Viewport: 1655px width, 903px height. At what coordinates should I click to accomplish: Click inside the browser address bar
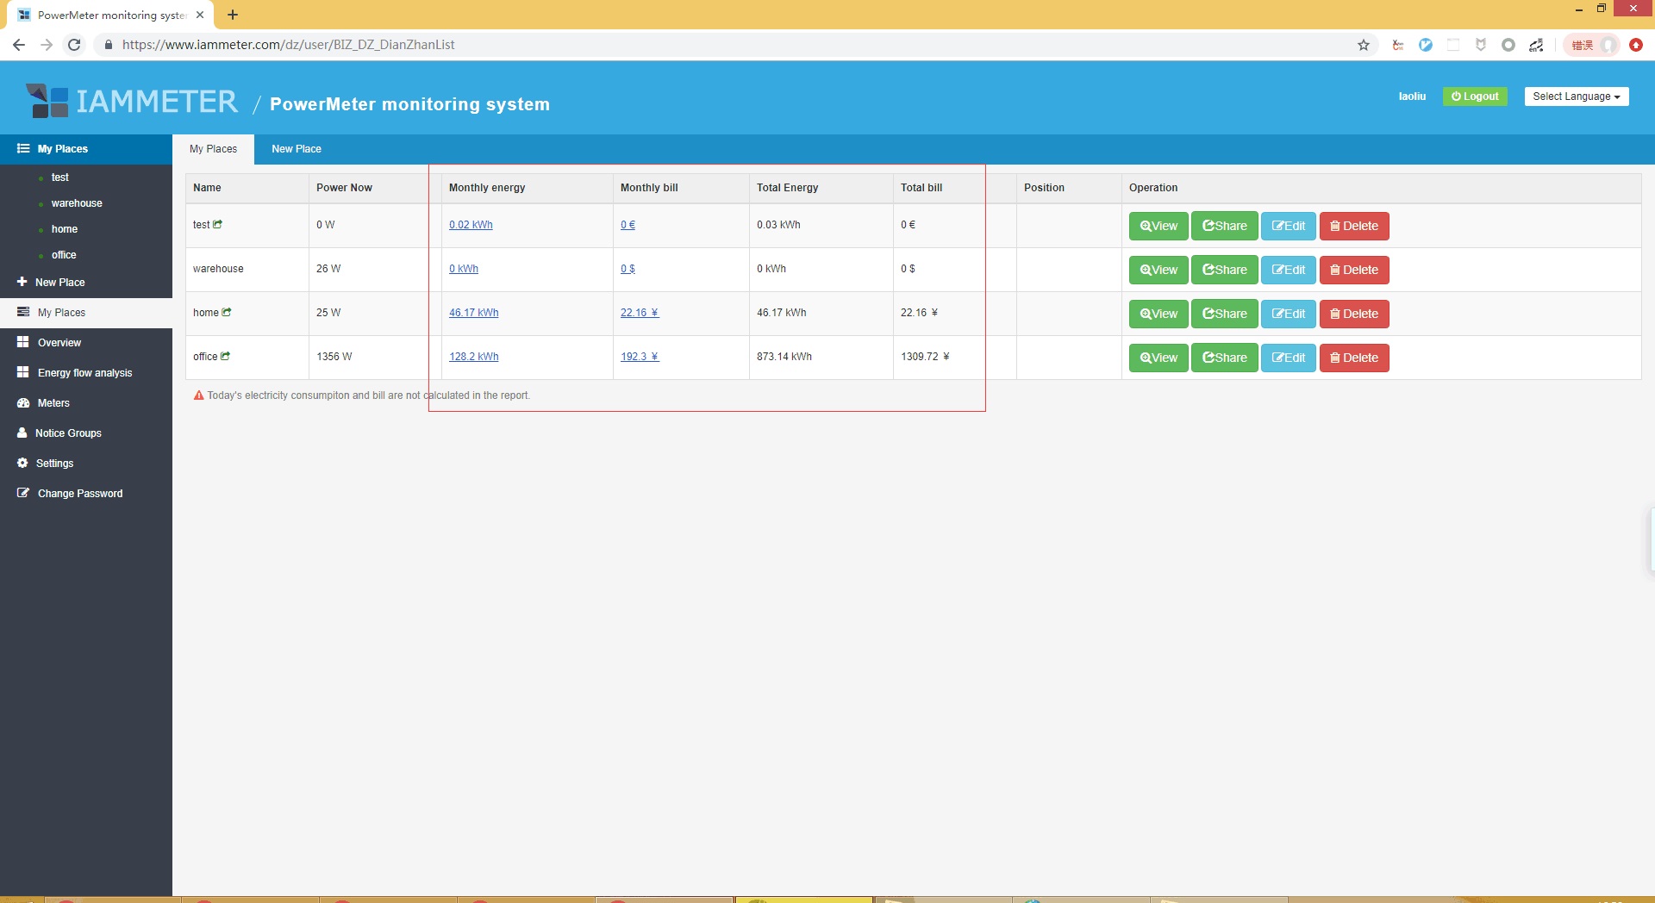[x=345, y=44]
